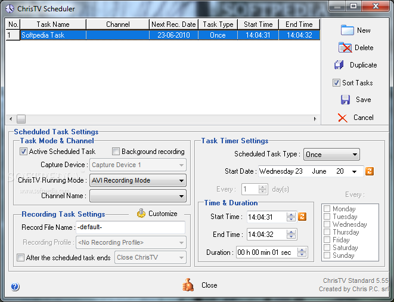Click the Duplicate button label

tap(364, 65)
